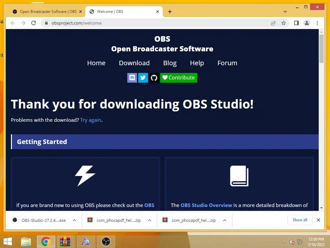Click the green Contribute button
The image size is (330, 248).
179,78
